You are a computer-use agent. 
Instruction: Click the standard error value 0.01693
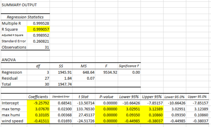[x=65, y=121]
